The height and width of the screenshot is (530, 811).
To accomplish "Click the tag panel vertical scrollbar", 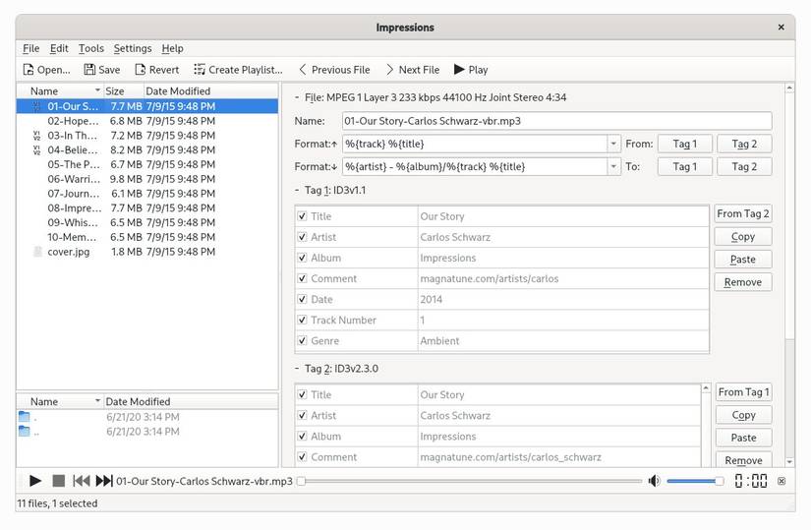I will click(x=789, y=274).
